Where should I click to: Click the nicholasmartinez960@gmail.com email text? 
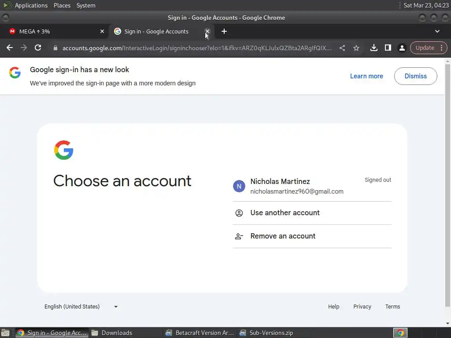pos(297,191)
